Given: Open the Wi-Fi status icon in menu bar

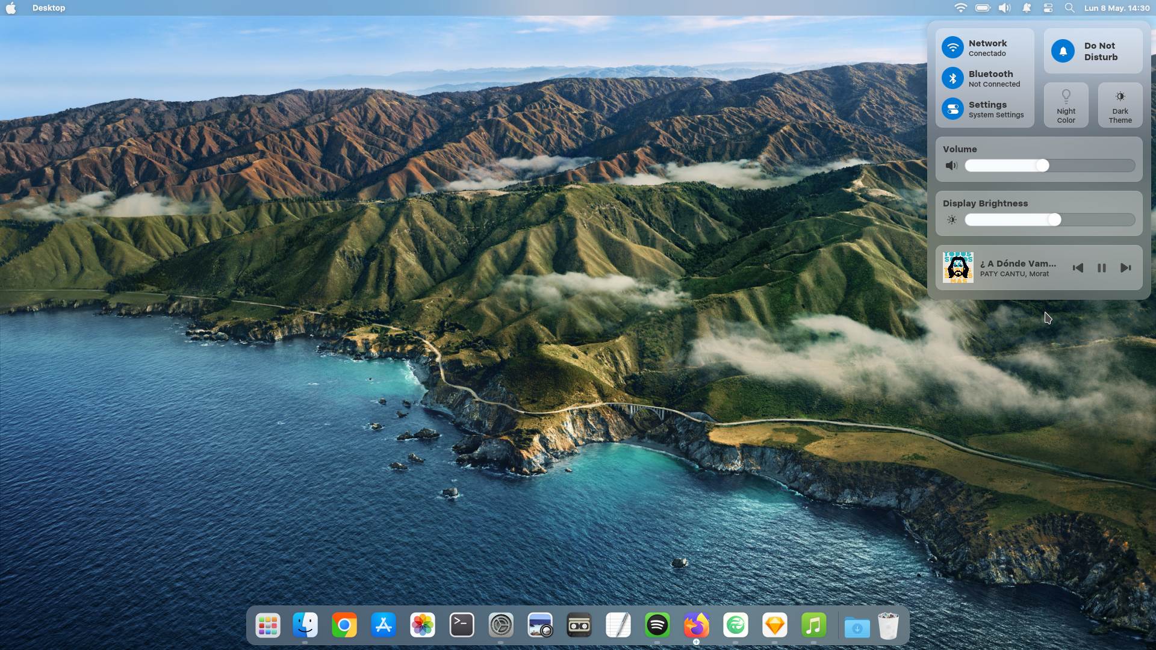Looking at the screenshot, I should [960, 8].
